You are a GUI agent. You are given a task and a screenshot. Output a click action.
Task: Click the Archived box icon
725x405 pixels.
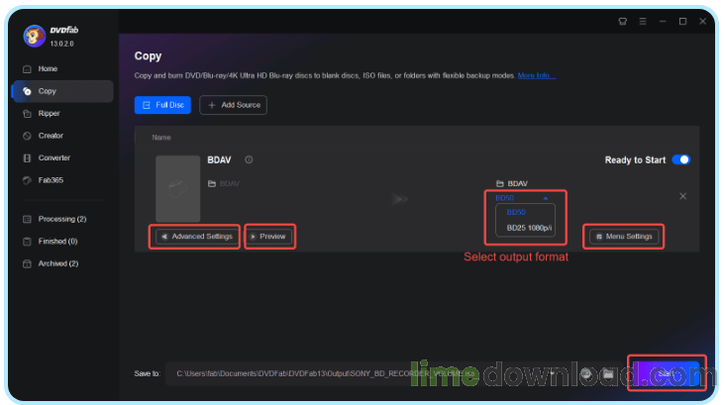27,263
